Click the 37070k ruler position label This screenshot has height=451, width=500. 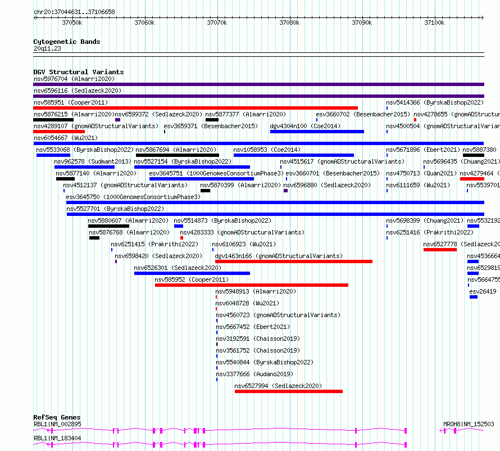coord(217,22)
